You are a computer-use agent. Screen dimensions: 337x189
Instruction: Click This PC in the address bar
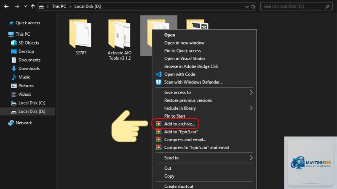[x=59, y=6]
